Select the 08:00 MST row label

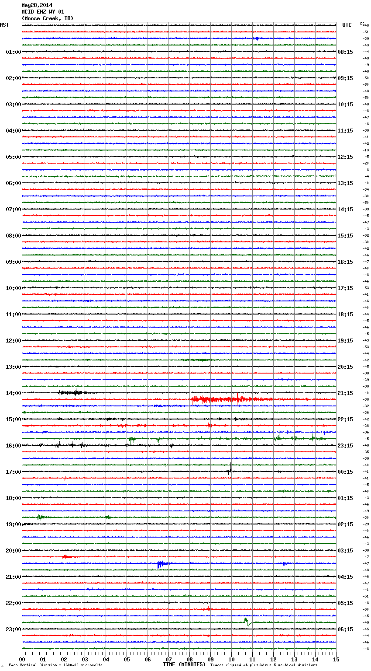pyautogui.click(x=13, y=236)
